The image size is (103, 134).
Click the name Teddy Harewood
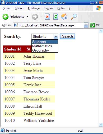(38, 113)
